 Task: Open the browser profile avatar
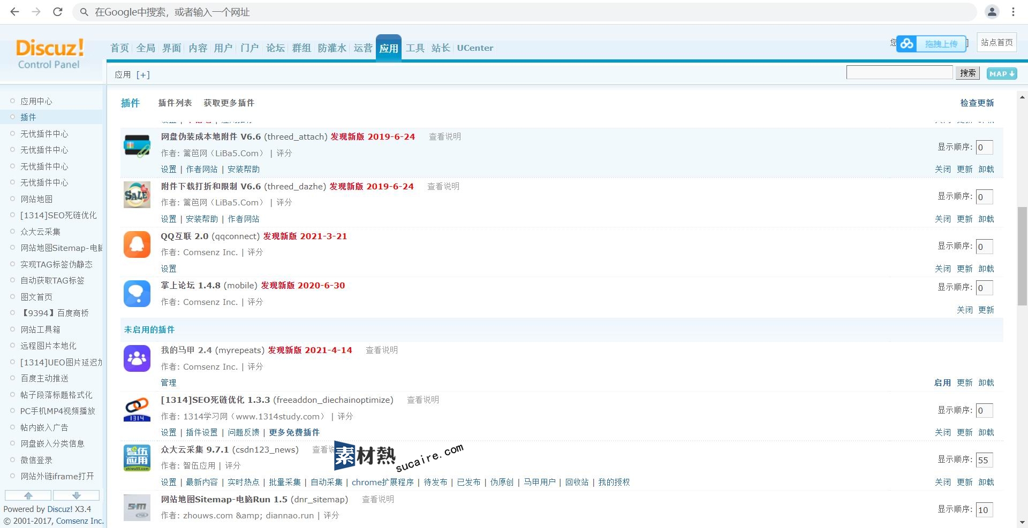click(x=992, y=12)
